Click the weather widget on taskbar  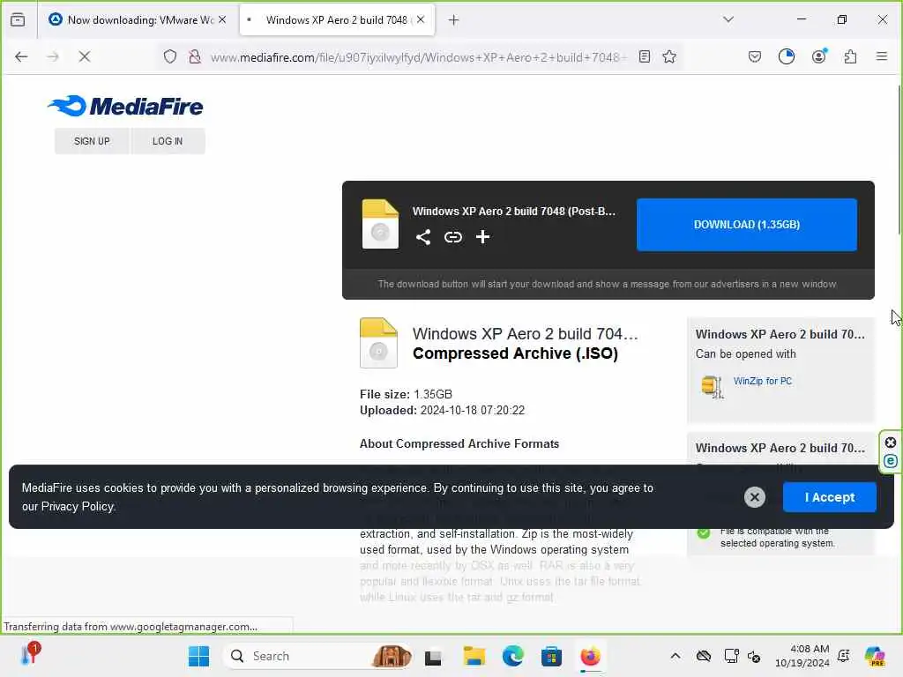coord(29,655)
